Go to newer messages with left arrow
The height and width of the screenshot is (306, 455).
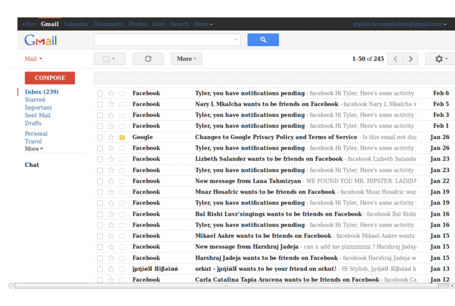click(395, 59)
